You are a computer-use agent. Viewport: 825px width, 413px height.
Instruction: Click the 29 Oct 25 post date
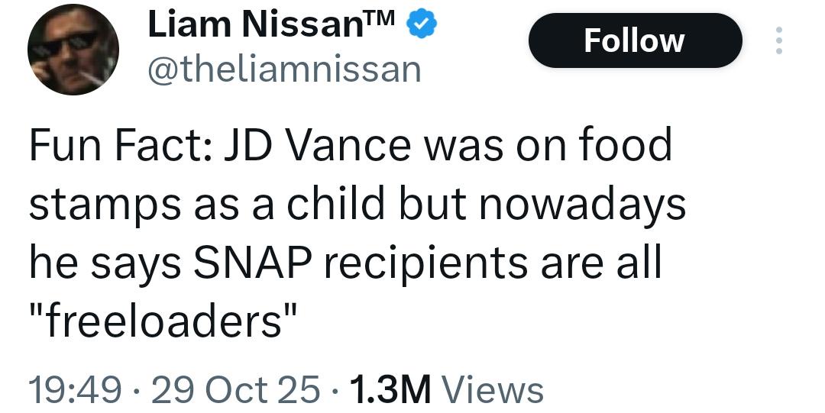point(236,389)
